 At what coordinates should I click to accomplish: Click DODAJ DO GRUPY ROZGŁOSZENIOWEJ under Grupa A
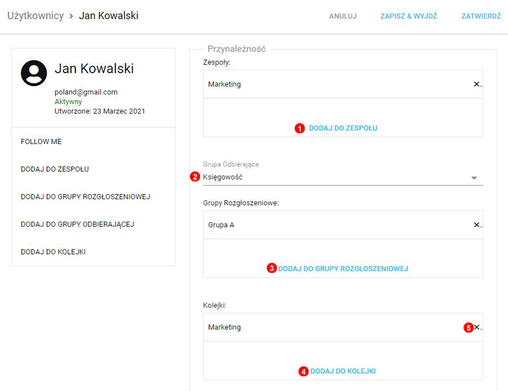click(x=343, y=268)
